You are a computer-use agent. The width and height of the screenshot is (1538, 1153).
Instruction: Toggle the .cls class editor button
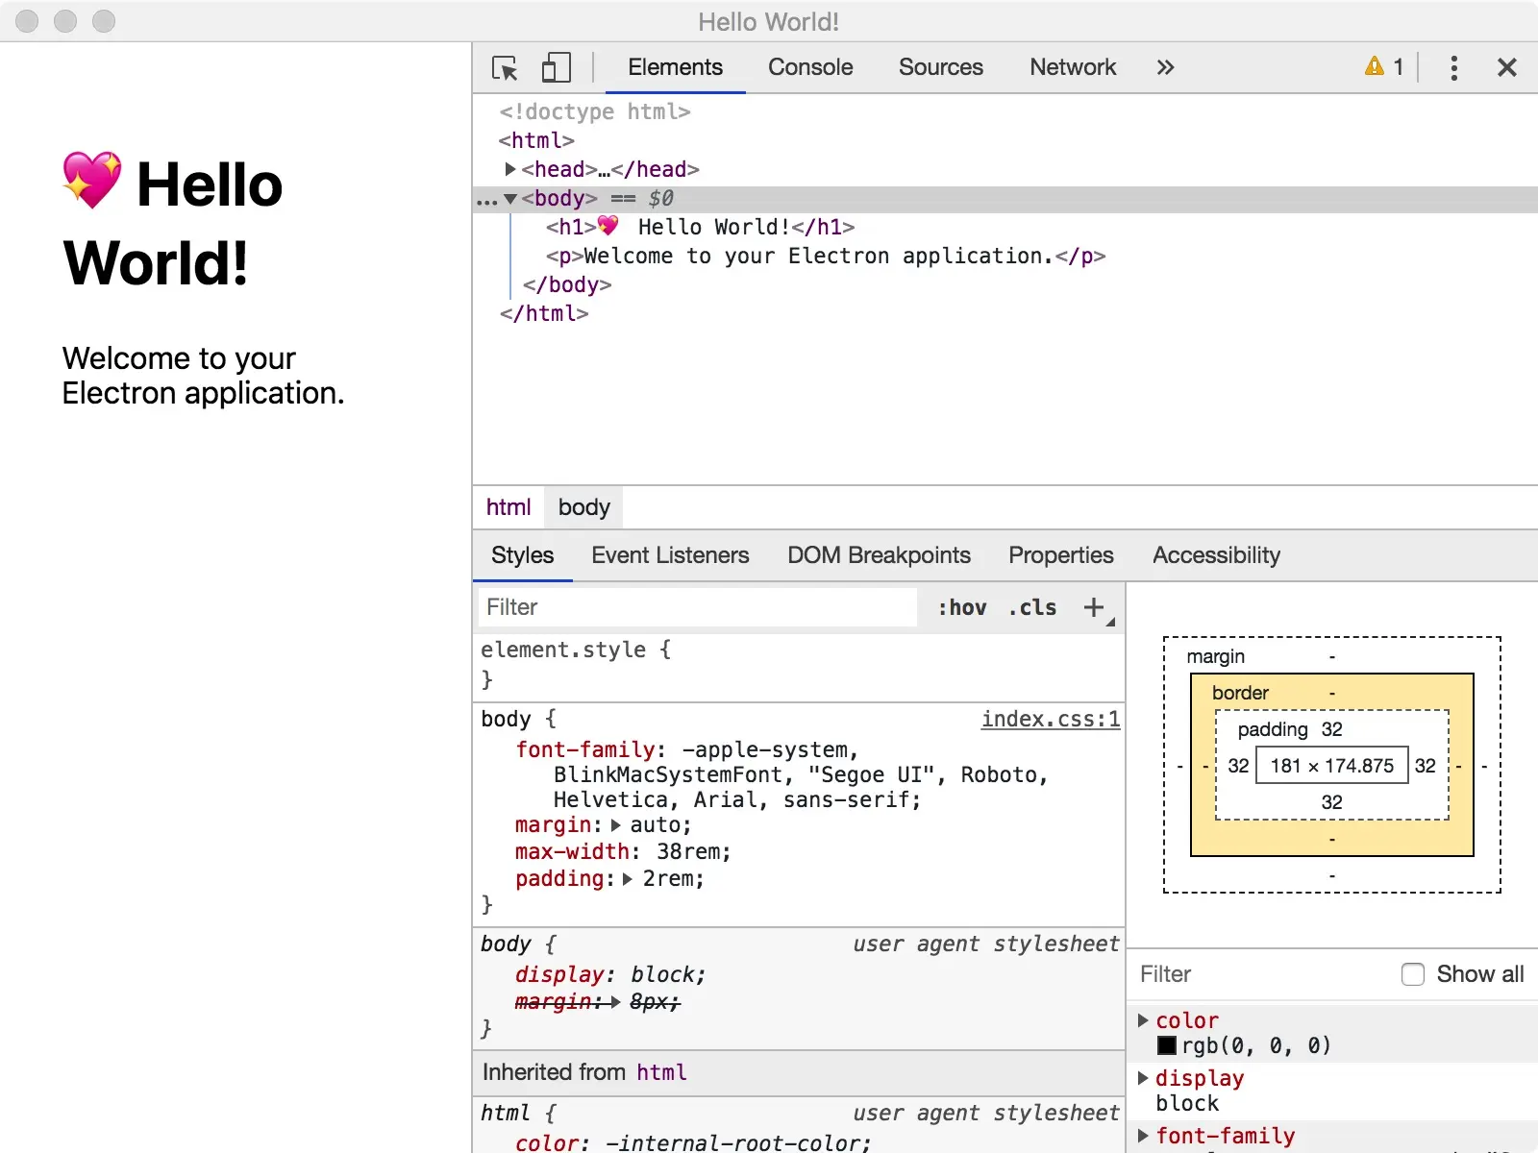click(x=1032, y=607)
